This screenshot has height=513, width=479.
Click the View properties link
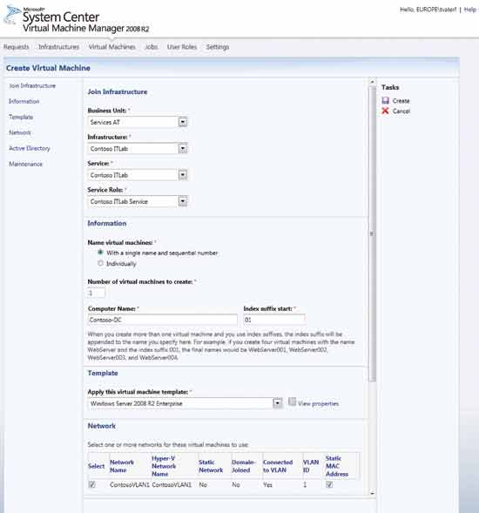coord(319,404)
